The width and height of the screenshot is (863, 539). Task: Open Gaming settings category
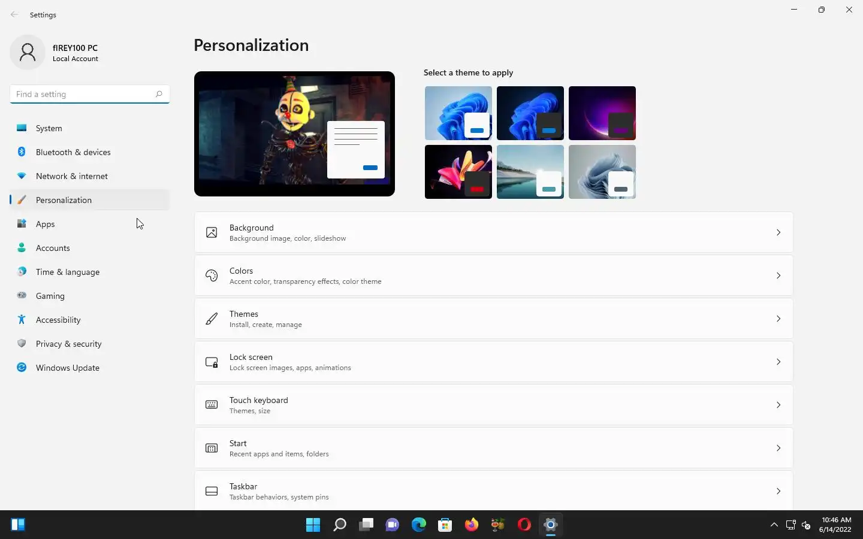90,296
